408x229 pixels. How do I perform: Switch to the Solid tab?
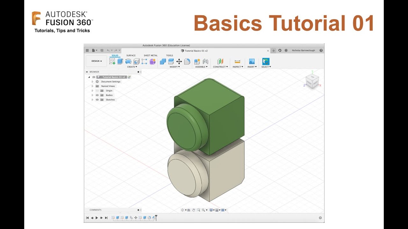pyautogui.click(x=115, y=55)
